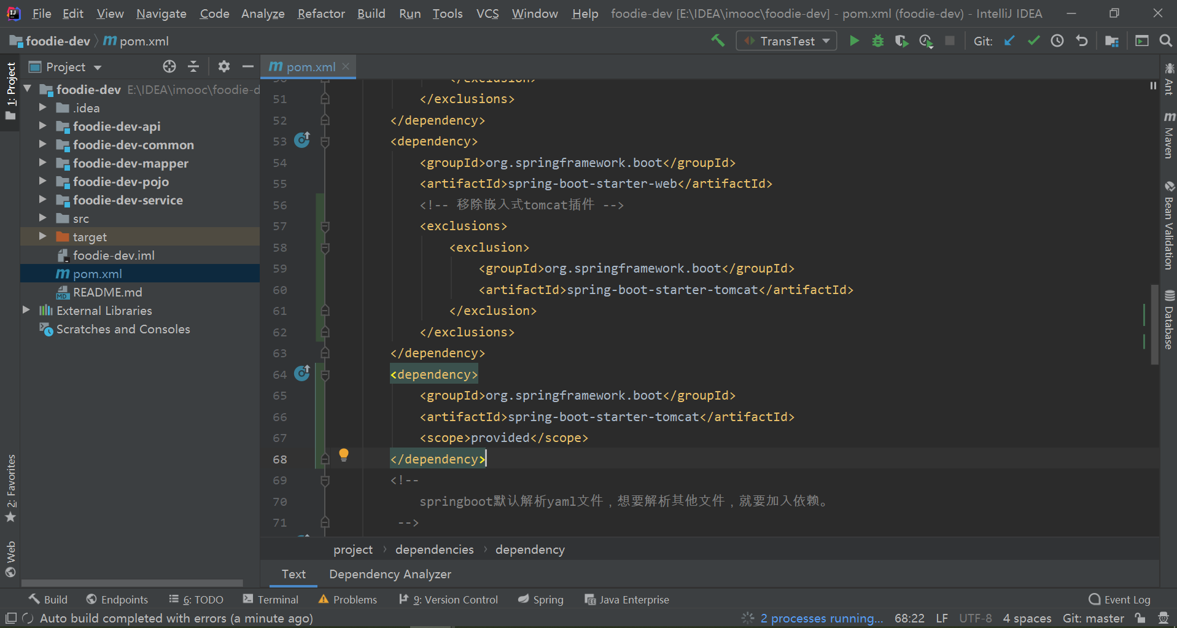The height and width of the screenshot is (628, 1177).
Task: Expand the foodie-dev-common module
Action: (x=42, y=144)
